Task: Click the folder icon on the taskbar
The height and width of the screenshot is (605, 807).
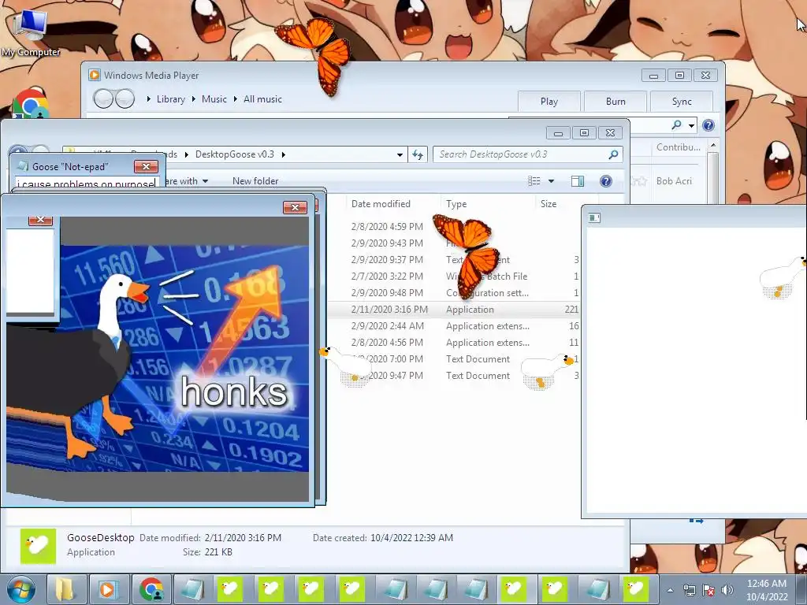Action: point(65,589)
